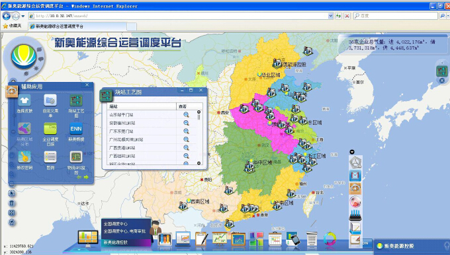Click station list scroll-down arrow button

(199, 163)
